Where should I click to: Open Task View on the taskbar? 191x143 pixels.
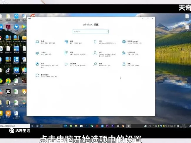[37, 126]
